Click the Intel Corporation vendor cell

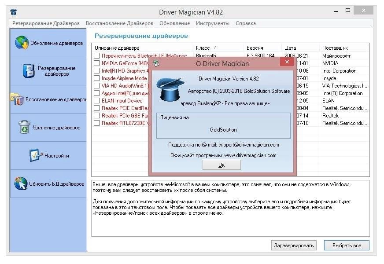(x=339, y=71)
